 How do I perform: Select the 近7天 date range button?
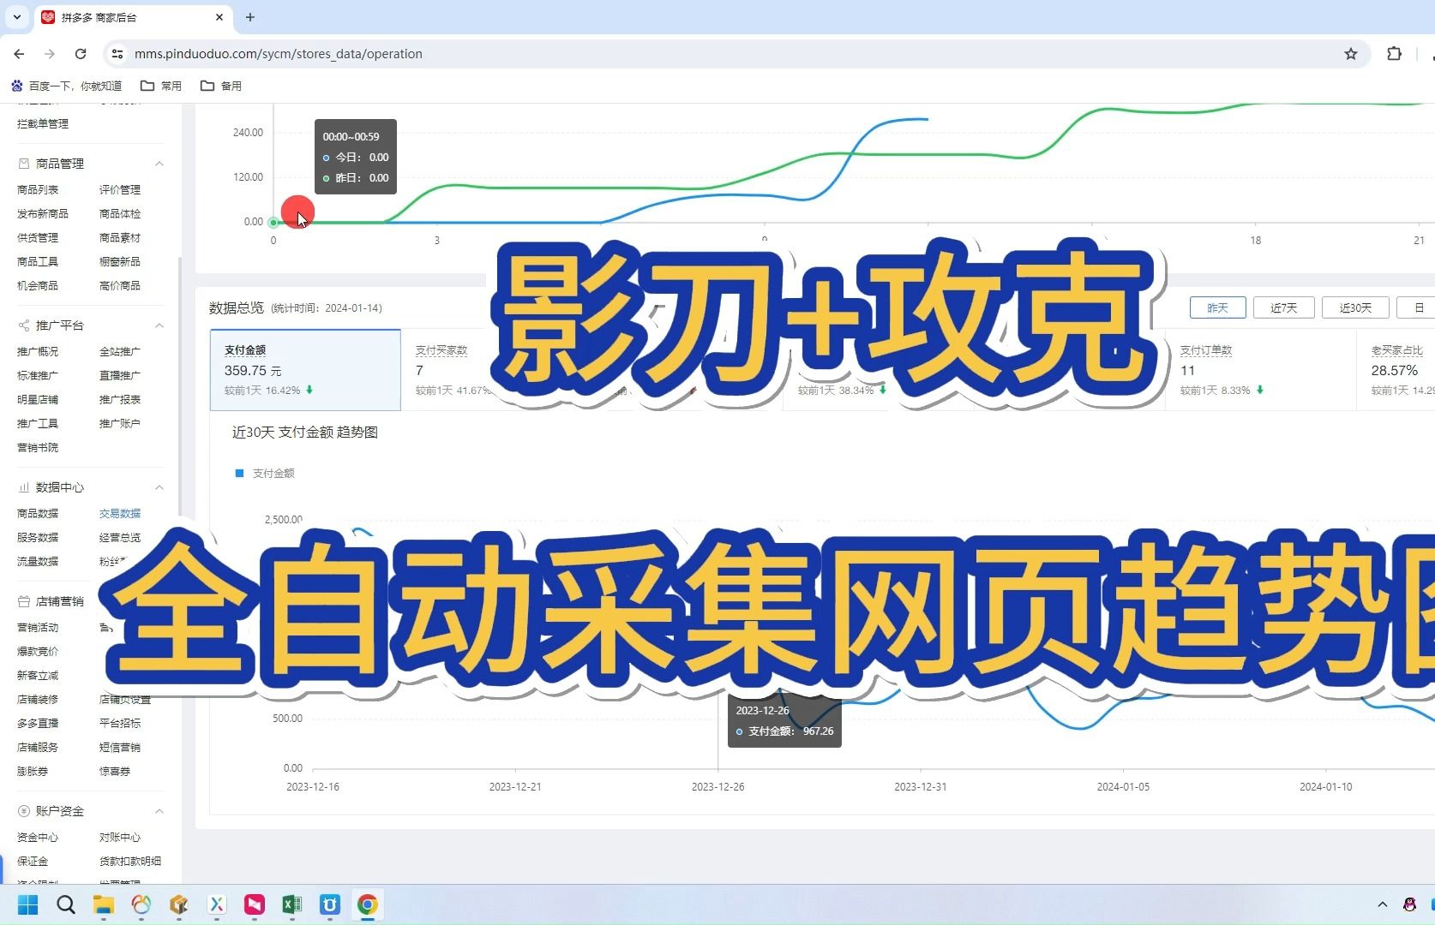tap(1283, 307)
